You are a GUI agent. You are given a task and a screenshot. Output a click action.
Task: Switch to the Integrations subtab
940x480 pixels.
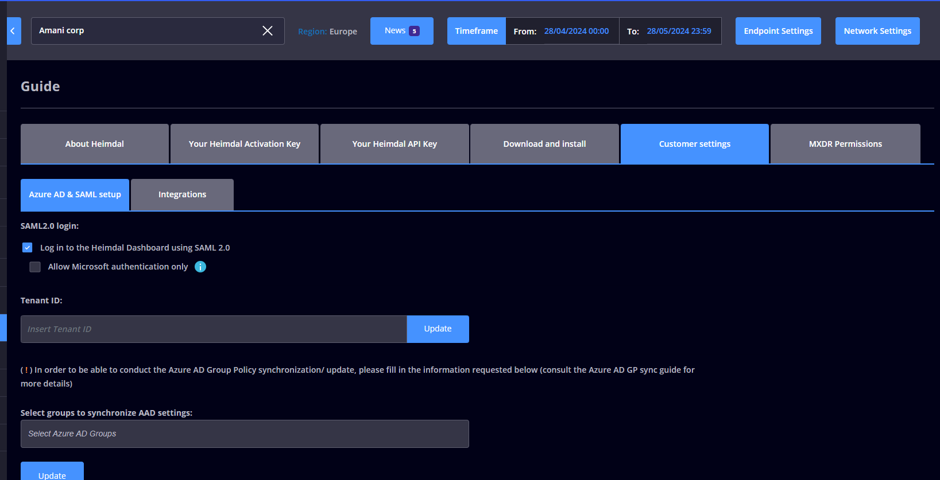[x=182, y=194]
